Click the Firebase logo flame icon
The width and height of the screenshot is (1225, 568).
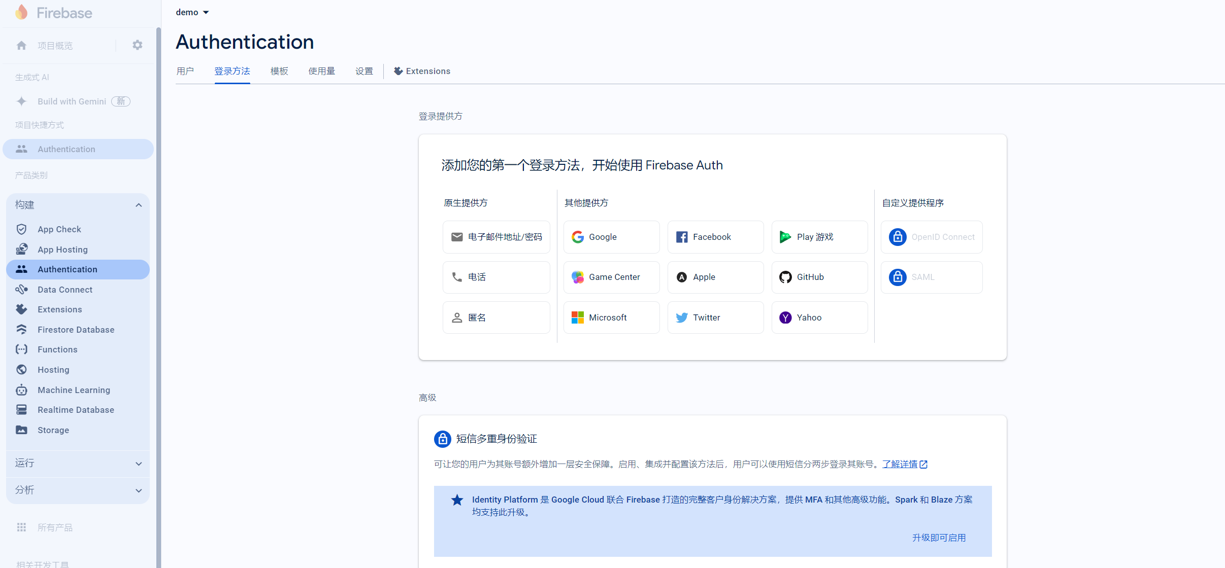21,12
